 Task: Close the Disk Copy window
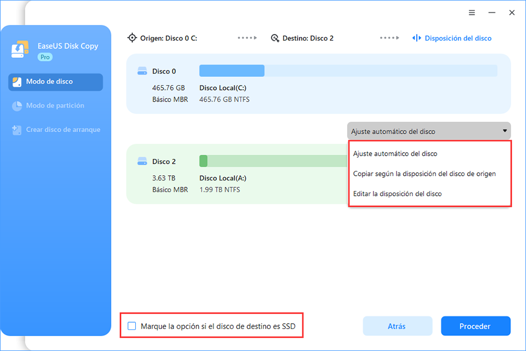pos(512,13)
